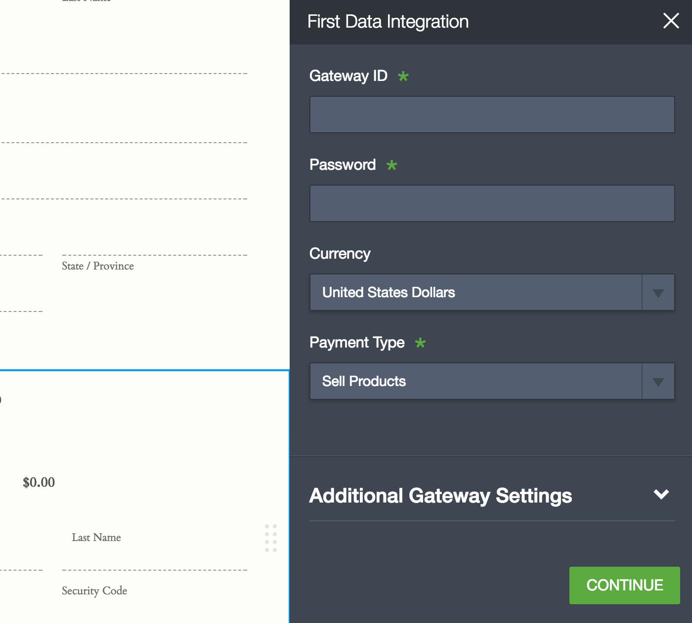This screenshot has height=623, width=692.
Task: Click the Last Name sublabel near the drag handle
Action: (x=96, y=538)
